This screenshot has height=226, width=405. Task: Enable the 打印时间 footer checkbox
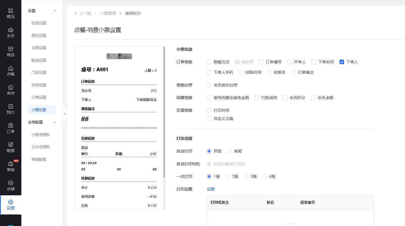click(209, 110)
